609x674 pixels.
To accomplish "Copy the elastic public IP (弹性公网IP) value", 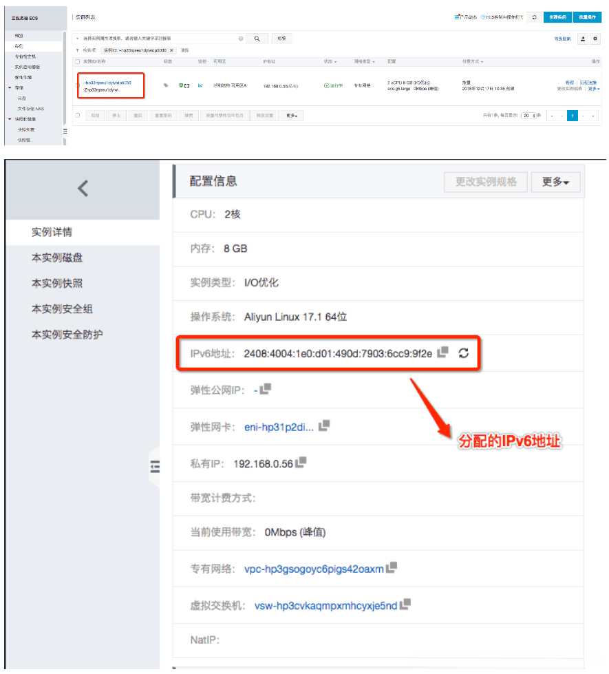I will [265, 388].
